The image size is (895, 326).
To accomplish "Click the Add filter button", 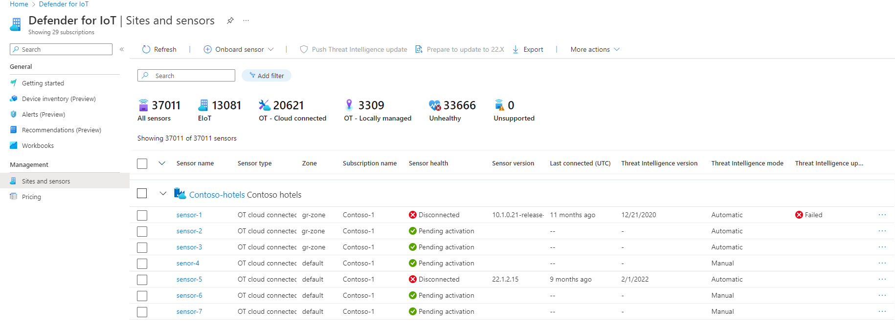I will click(267, 76).
